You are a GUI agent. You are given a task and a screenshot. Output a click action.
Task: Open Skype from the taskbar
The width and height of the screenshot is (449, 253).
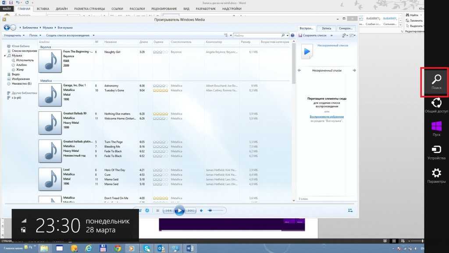pos(146,248)
